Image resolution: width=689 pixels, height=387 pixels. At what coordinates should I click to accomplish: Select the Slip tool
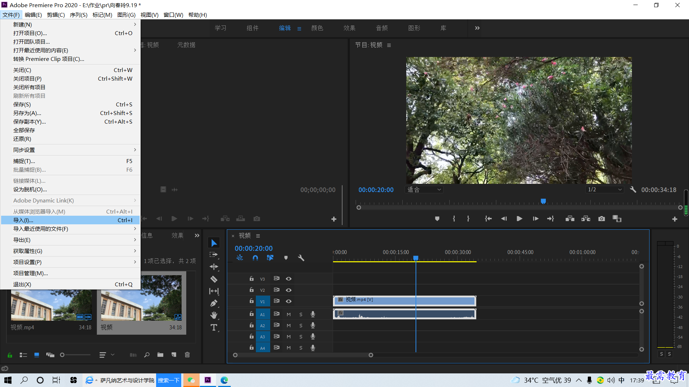click(x=214, y=291)
